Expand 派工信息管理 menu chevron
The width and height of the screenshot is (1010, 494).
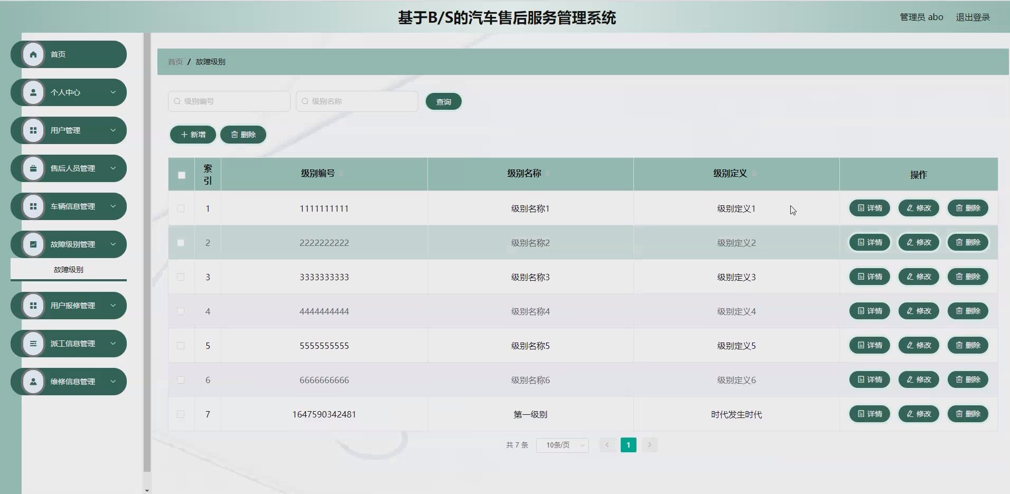click(x=113, y=344)
